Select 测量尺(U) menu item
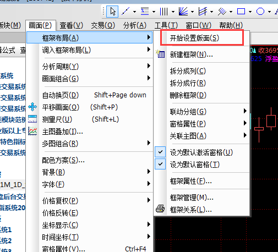Viewport: 278px width, 252px height. coord(90,119)
